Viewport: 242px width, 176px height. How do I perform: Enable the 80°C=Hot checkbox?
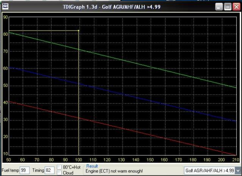59,167
